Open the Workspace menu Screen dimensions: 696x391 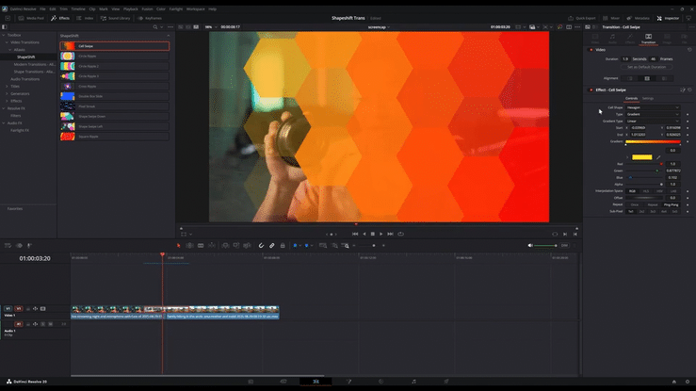(x=195, y=8)
